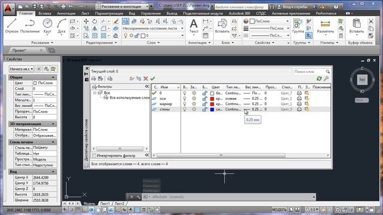The height and width of the screenshot is (215, 383).
Task: Open the Ничего не выбрано selection dropdown
Action: 22,69
